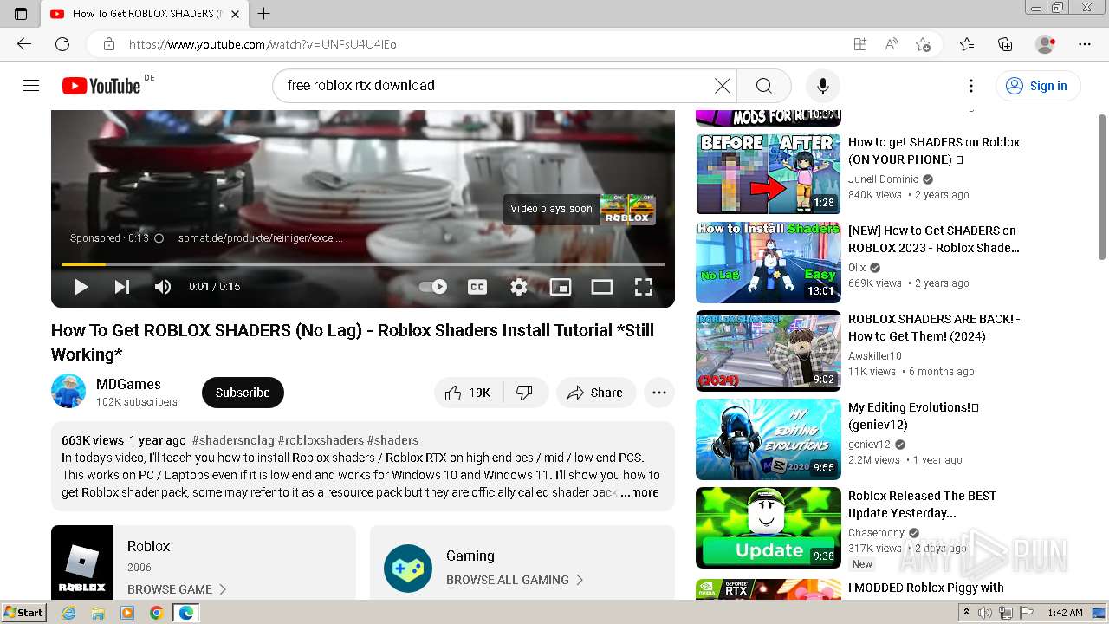Open the Favorites list

coord(967,44)
